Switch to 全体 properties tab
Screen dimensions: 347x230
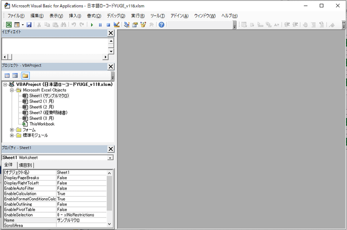9,165
